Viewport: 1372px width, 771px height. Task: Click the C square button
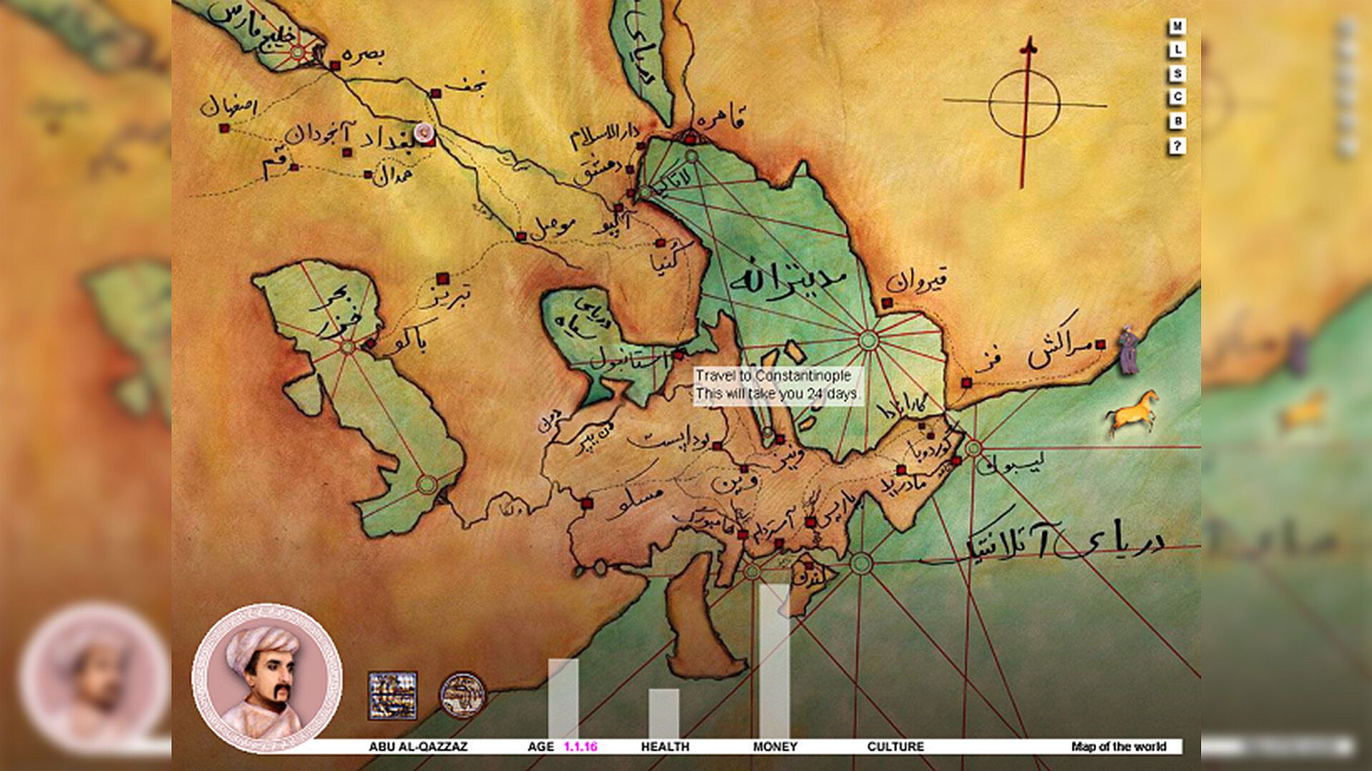point(1177,97)
